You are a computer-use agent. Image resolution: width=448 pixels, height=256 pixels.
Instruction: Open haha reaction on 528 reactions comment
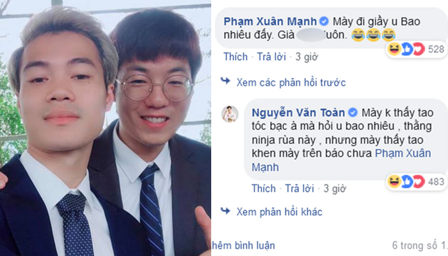tap(394, 49)
